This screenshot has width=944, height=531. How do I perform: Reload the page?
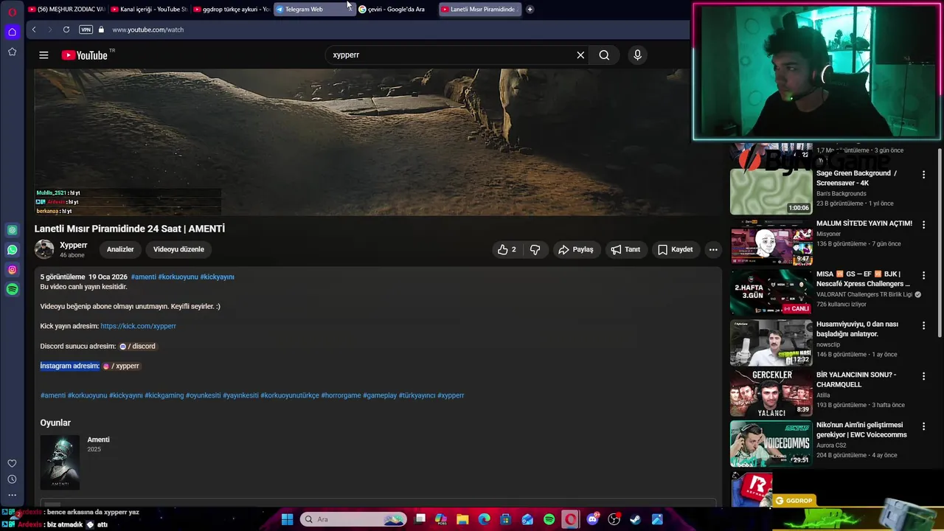coord(66,29)
